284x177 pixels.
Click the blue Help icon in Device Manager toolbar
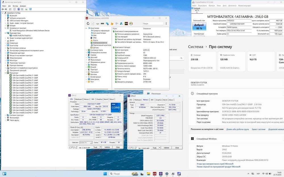tap(18, 9)
